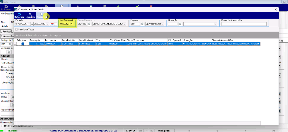Go to next record navigation arrow
Screen dimensions: 288x132
246,131
